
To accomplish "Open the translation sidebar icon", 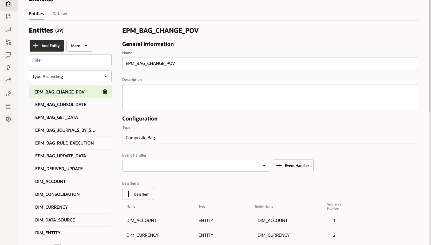I will [8, 42].
